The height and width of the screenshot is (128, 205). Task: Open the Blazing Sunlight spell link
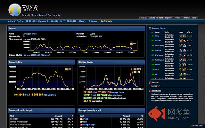[88, 124]
